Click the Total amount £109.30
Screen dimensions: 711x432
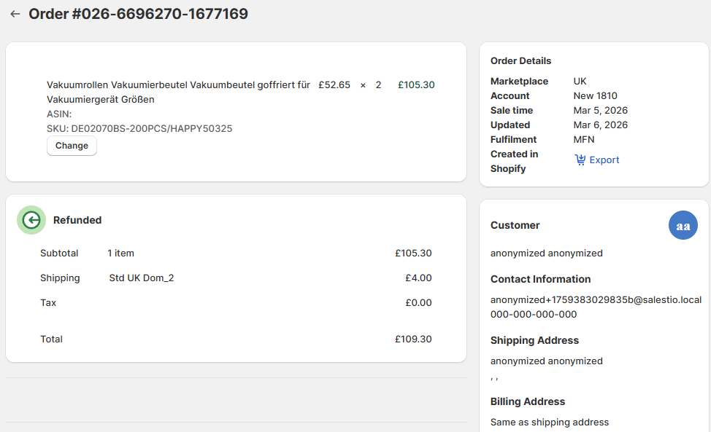coord(412,339)
